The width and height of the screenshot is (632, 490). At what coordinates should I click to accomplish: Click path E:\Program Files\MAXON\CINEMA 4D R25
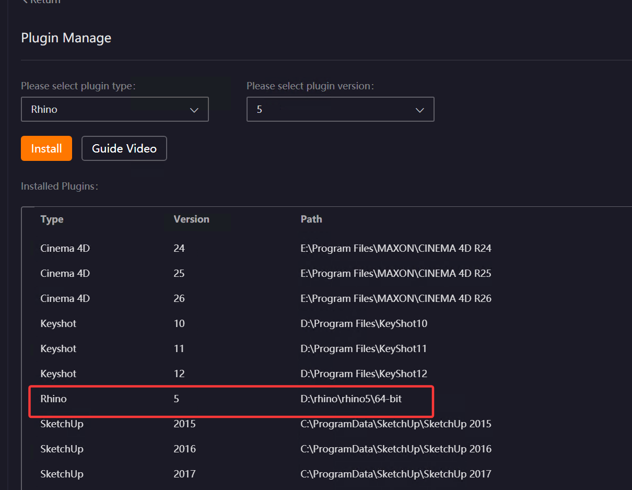pos(396,273)
